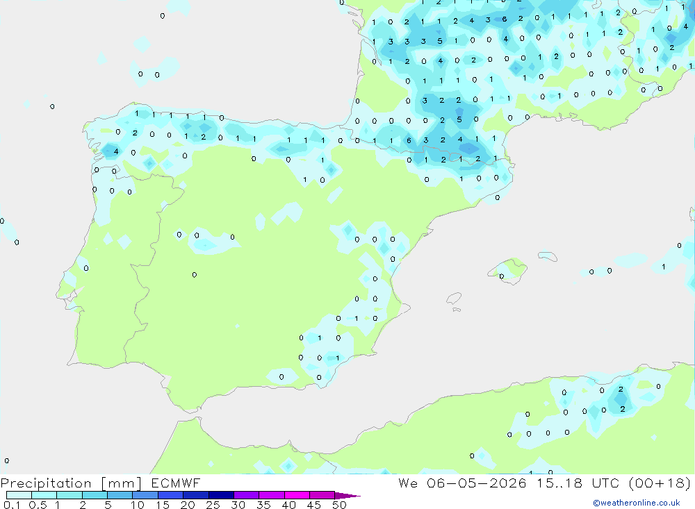The height and width of the screenshot is (509, 695).
Task: Click the '35' legend scale label
Action: [x=263, y=505]
